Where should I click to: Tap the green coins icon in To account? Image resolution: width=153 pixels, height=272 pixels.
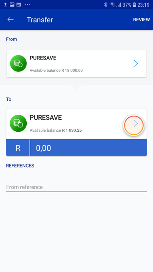tap(18, 123)
